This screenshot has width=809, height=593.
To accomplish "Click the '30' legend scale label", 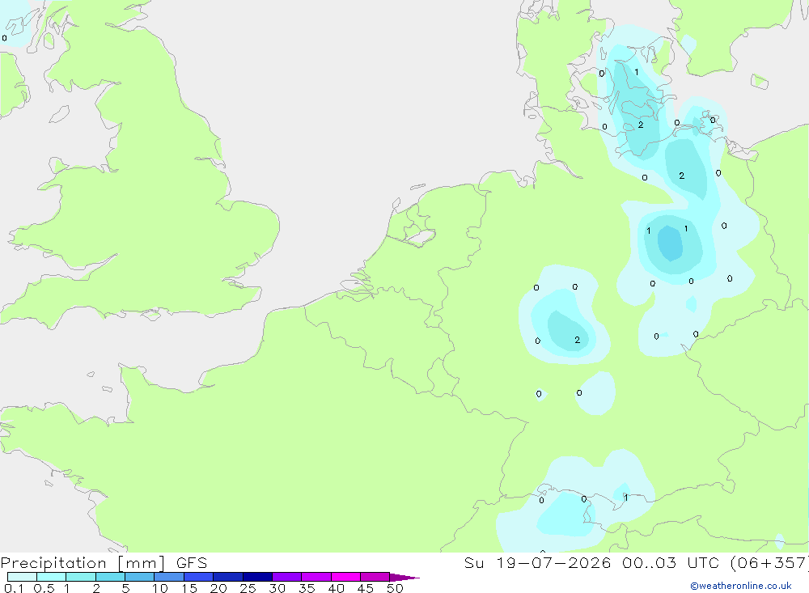I will pos(277,588).
